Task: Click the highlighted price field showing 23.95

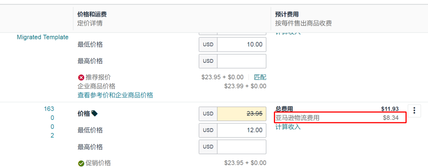Action: [x=242, y=114]
